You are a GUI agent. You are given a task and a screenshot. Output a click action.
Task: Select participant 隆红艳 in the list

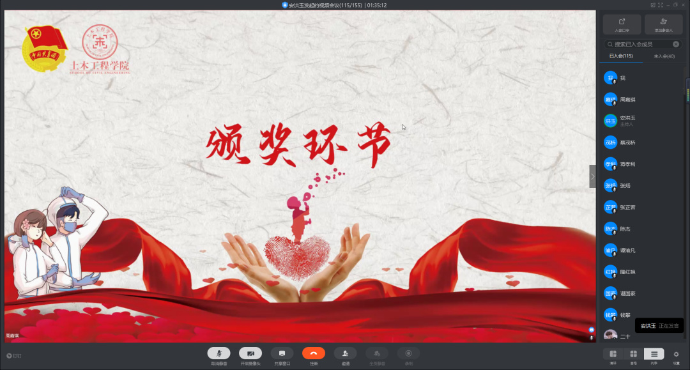(x=643, y=272)
